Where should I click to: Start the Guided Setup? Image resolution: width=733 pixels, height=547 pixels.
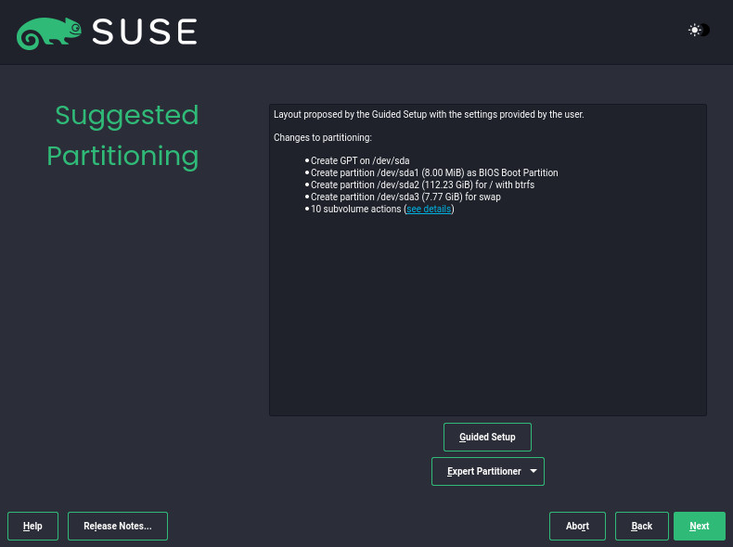coord(487,437)
